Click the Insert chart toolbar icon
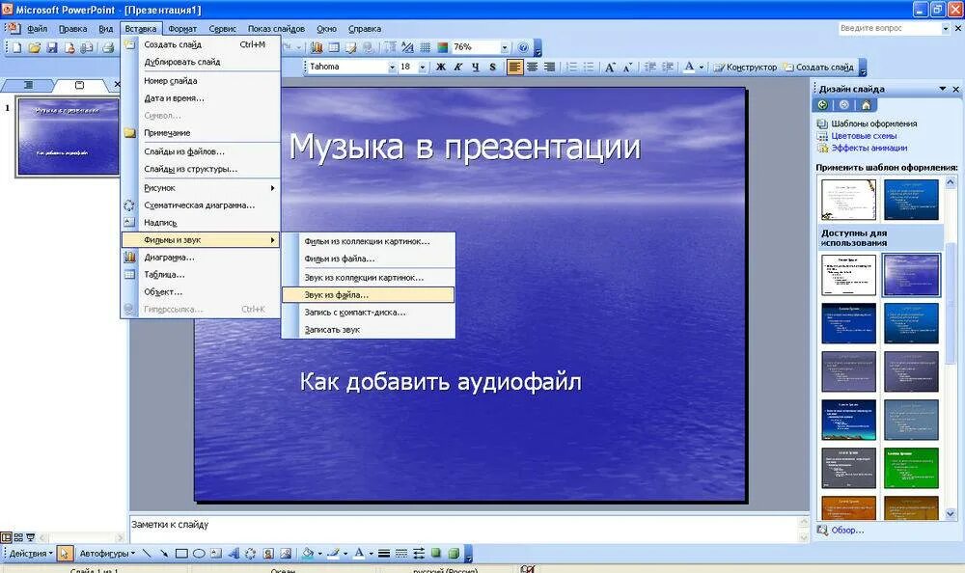 (x=317, y=47)
